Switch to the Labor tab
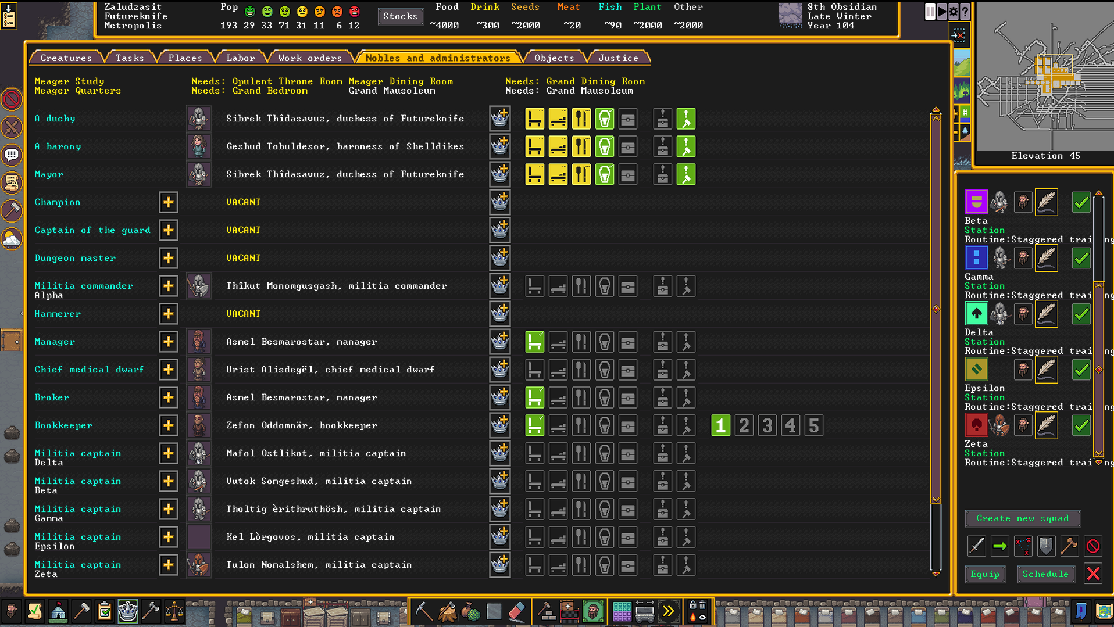 pos(240,58)
